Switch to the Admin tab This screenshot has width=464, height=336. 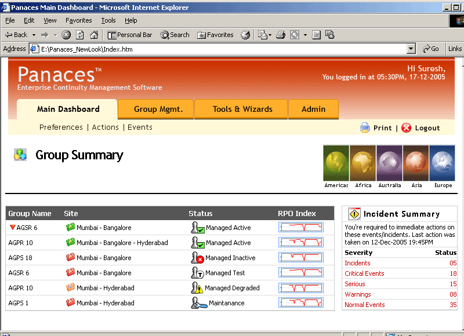[313, 109]
